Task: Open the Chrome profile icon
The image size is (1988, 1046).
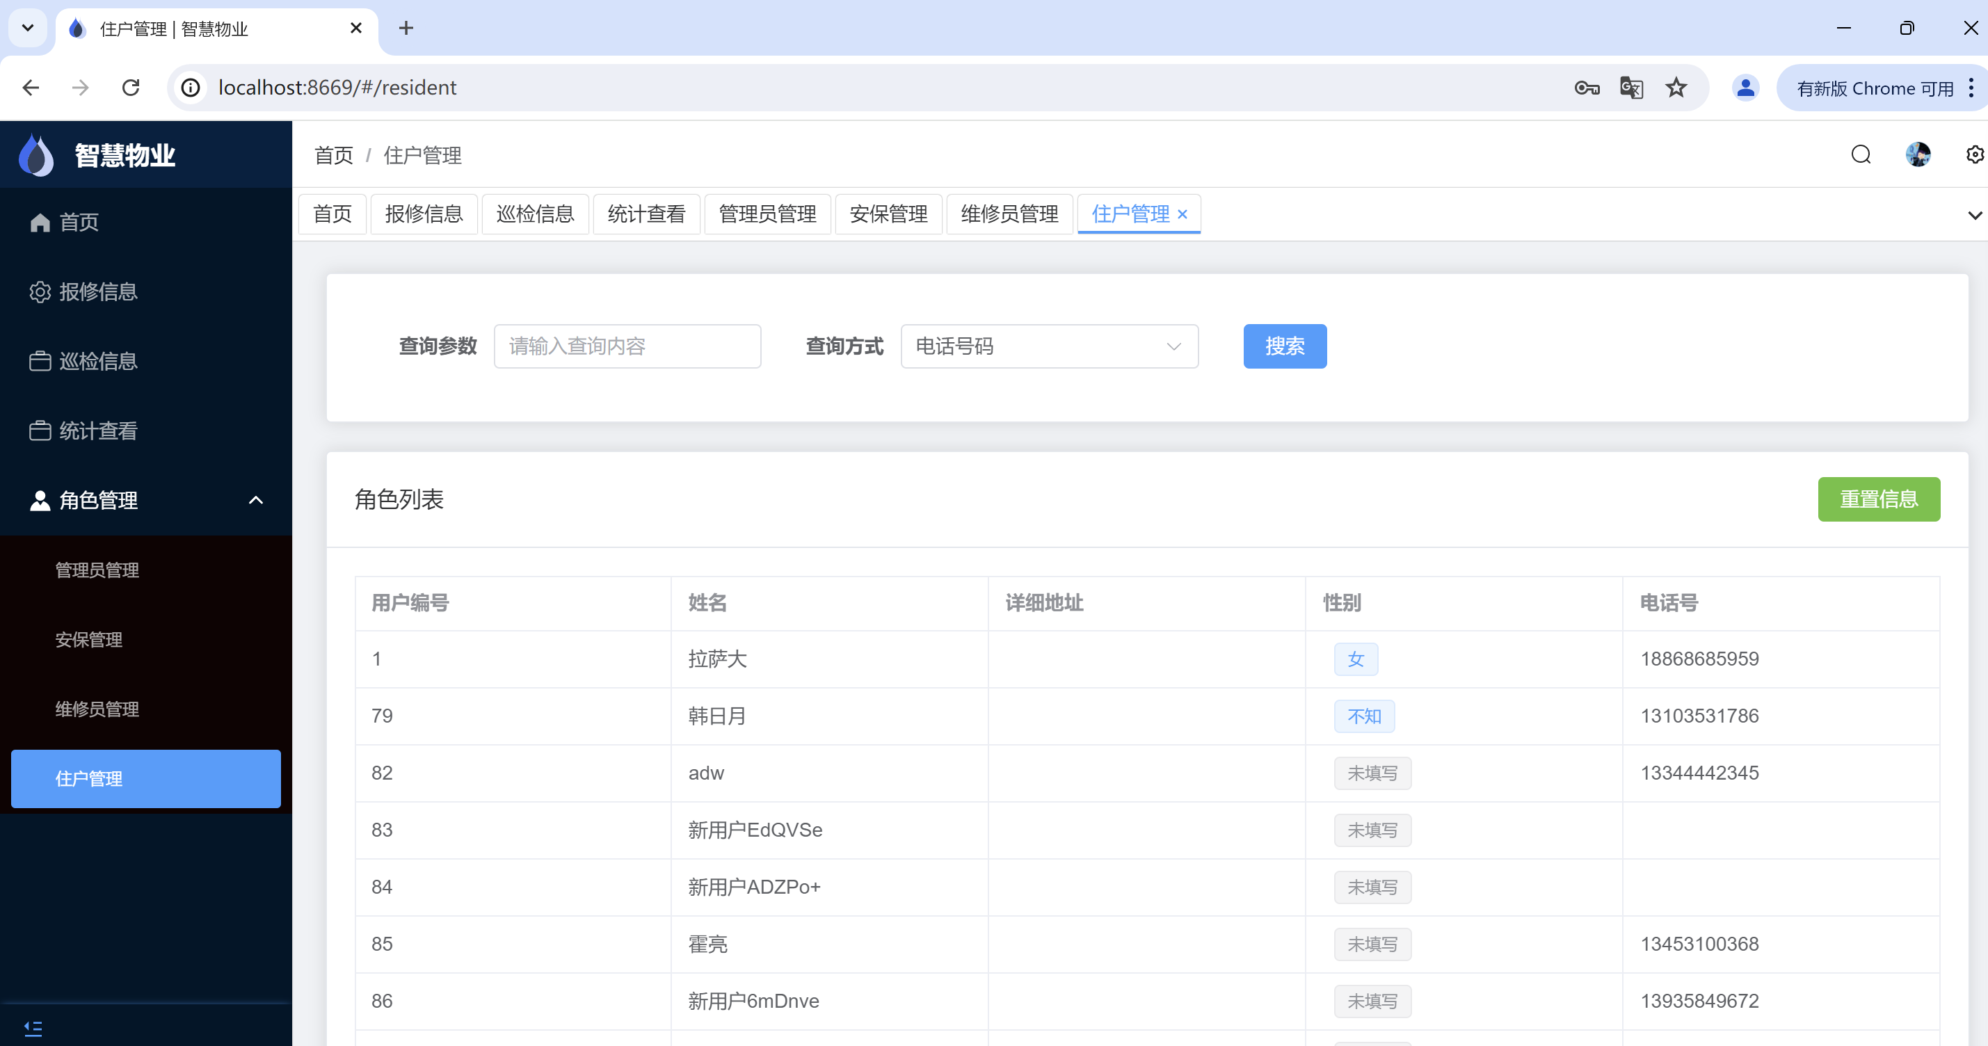Action: (x=1745, y=88)
